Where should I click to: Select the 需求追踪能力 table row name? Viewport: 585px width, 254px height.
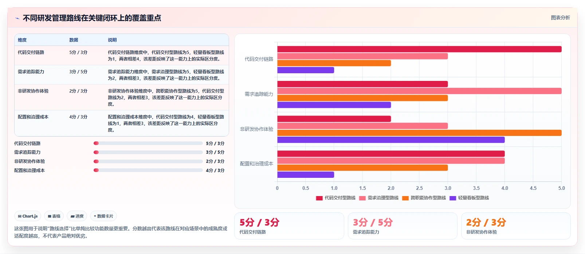[31, 72]
